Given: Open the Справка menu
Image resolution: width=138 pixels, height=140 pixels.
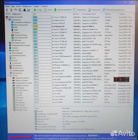Looking at the screenshot, I should tap(44, 6).
